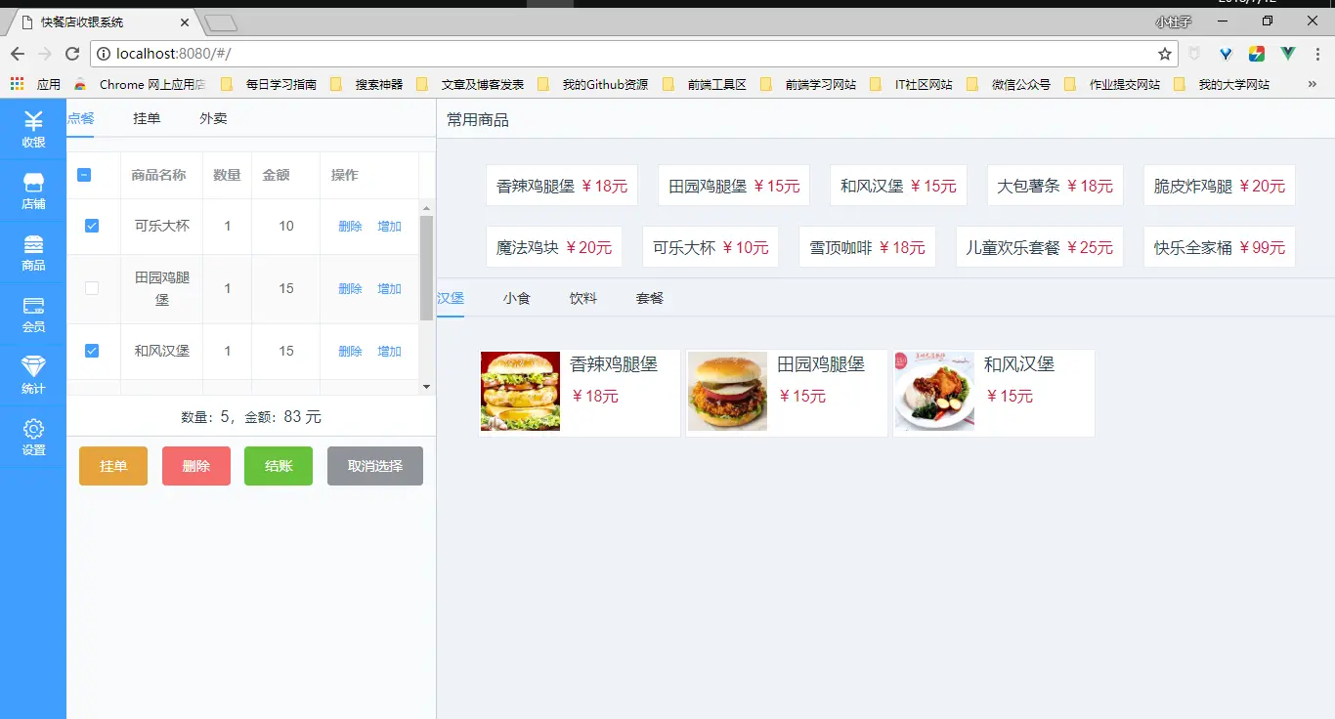Open the IT社区网站 bookmark folder
Screen dimensions: 1335x719
pos(911,84)
